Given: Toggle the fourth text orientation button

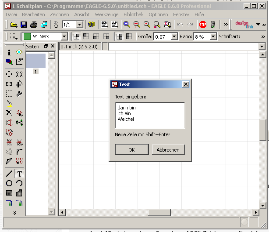Looking at the screenshot, I should click(x=106, y=36).
